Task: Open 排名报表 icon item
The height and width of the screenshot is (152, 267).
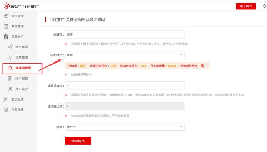Action: coord(14,110)
